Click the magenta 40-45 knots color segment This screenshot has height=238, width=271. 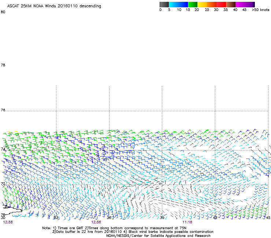(240, 4)
